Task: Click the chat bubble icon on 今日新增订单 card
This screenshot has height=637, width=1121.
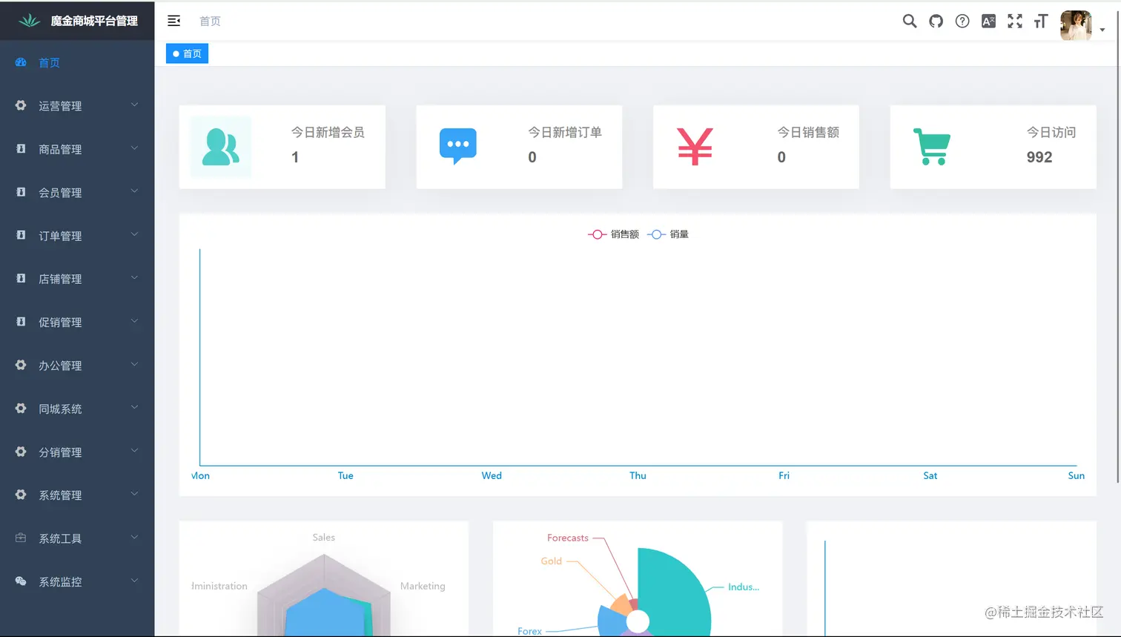Action: click(x=458, y=146)
